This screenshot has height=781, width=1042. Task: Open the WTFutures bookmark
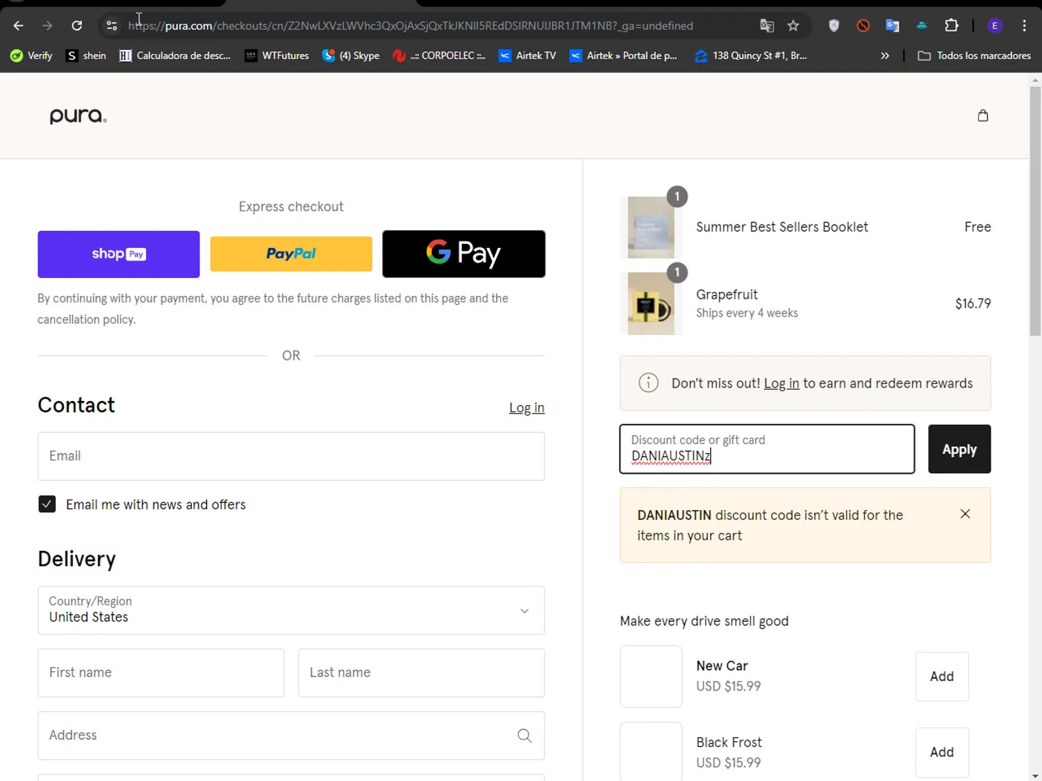(x=277, y=56)
